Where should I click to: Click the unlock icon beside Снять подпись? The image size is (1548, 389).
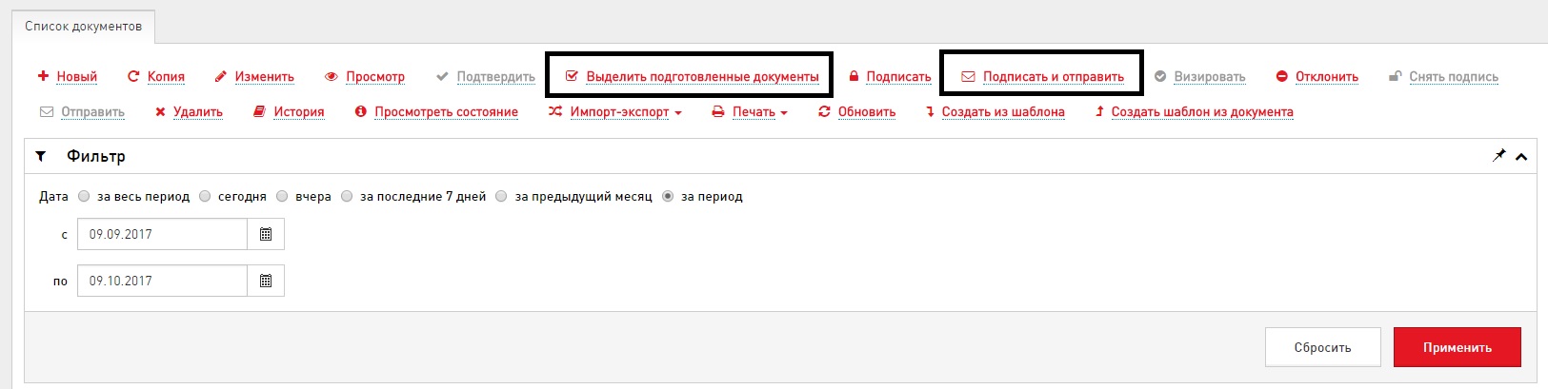click(1396, 76)
